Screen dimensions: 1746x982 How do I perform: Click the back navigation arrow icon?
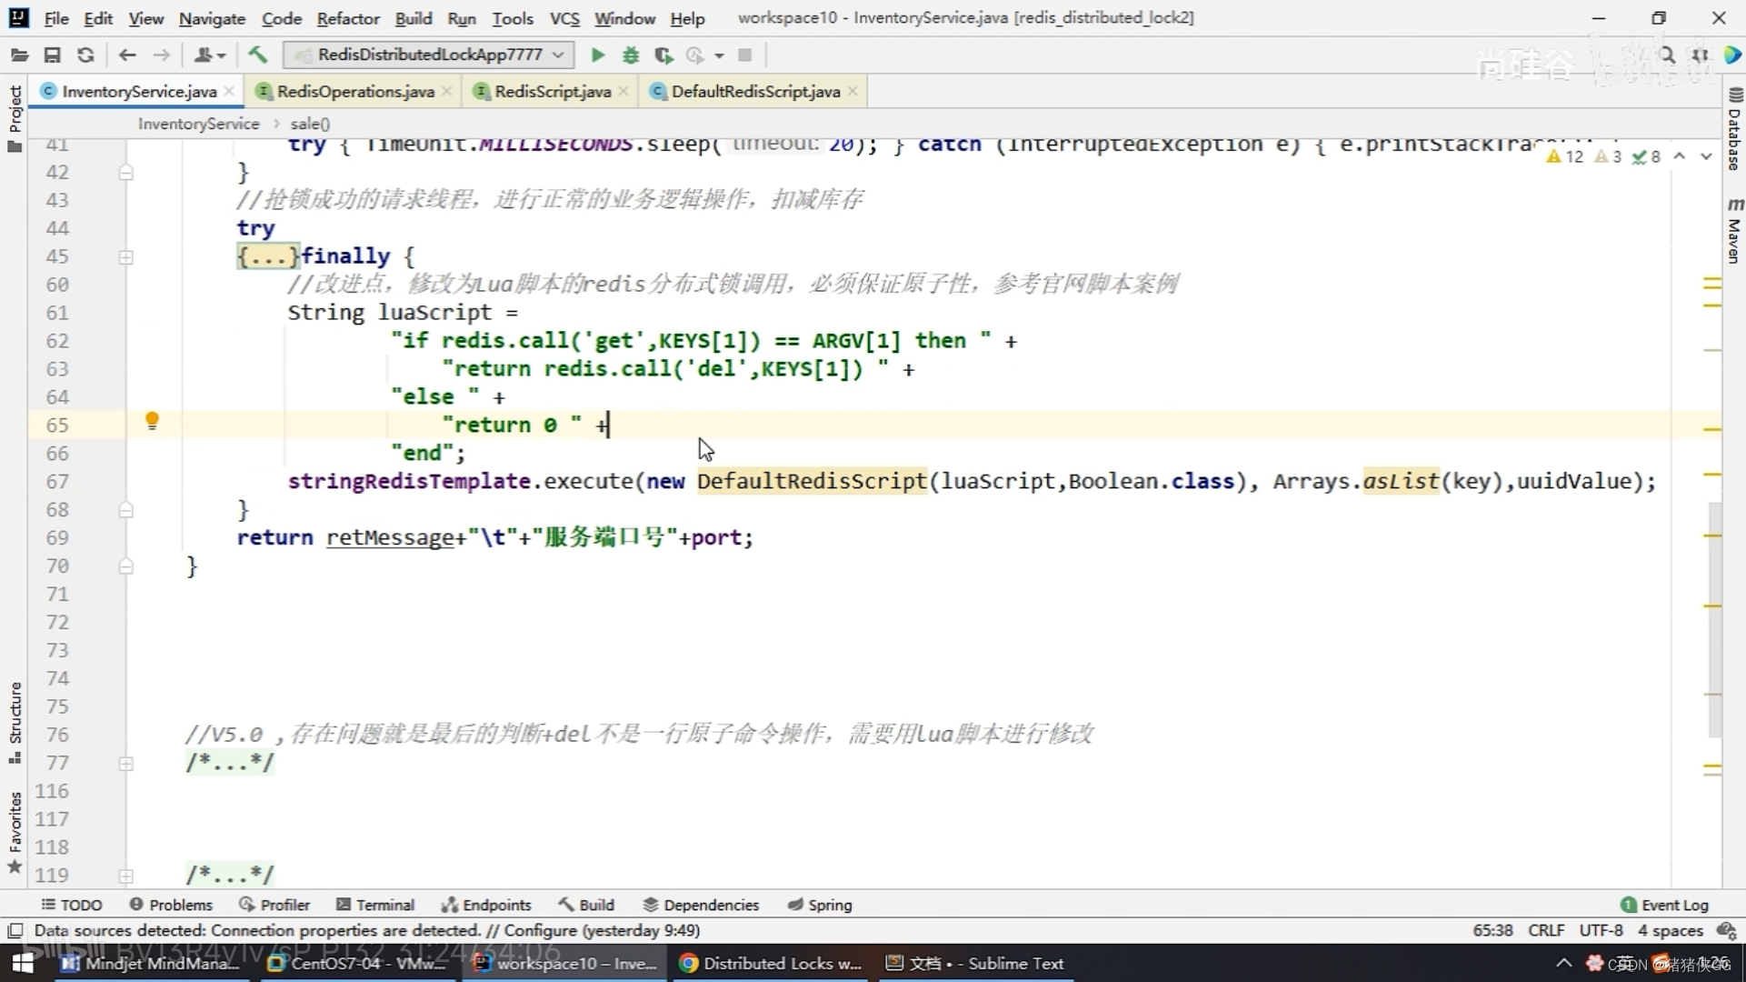pyautogui.click(x=127, y=54)
